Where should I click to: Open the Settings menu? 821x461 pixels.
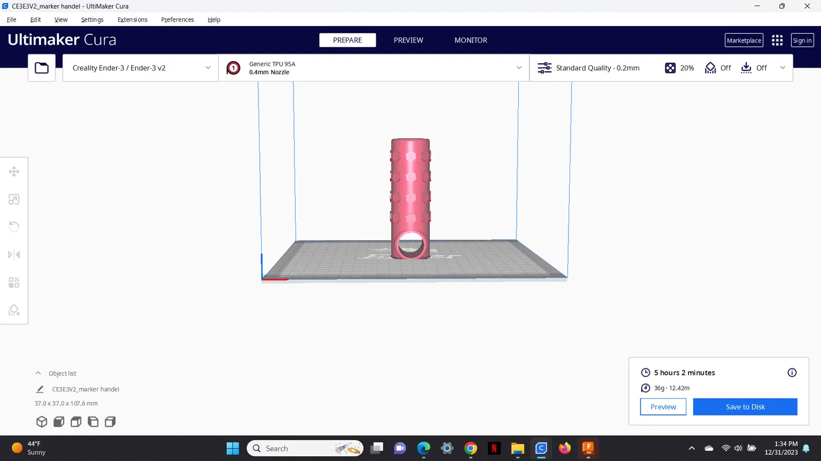tap(92, 19)
